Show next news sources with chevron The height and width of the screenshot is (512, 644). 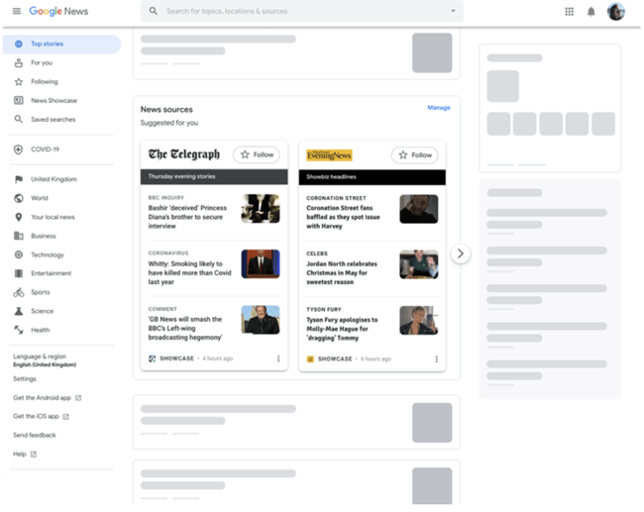pos(461,254)
